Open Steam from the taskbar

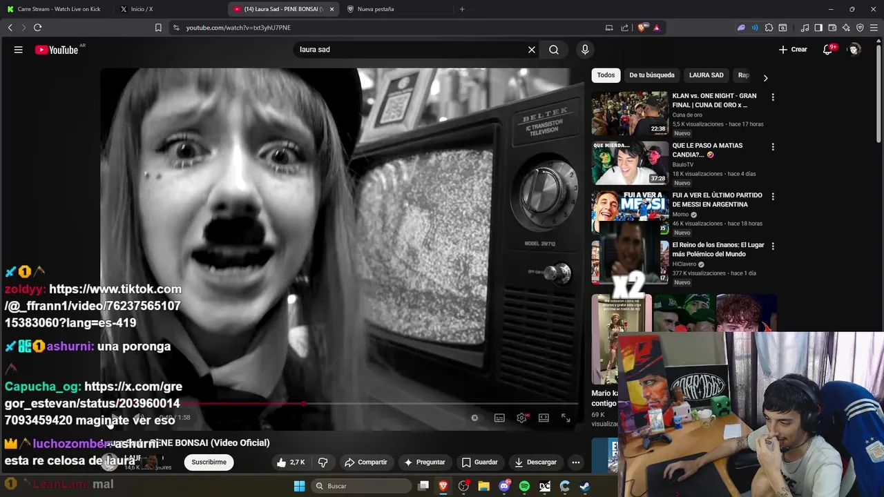(x=584, y=486)
